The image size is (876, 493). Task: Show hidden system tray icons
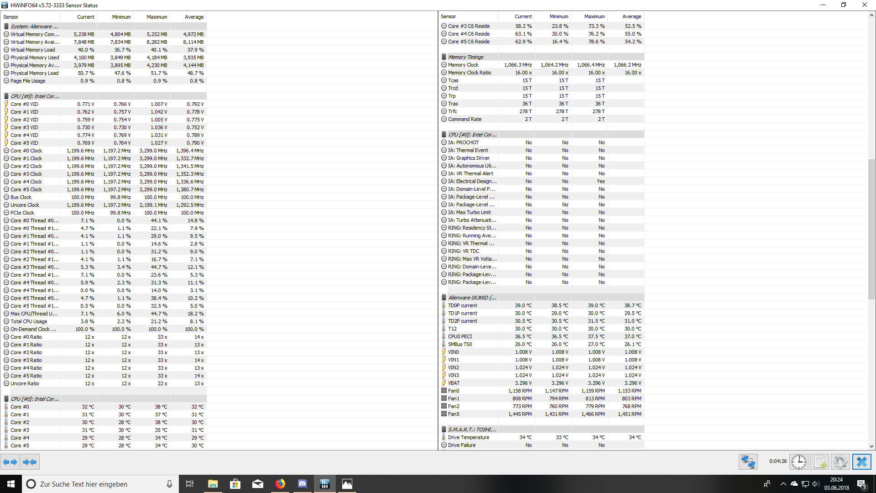[783, 484]
